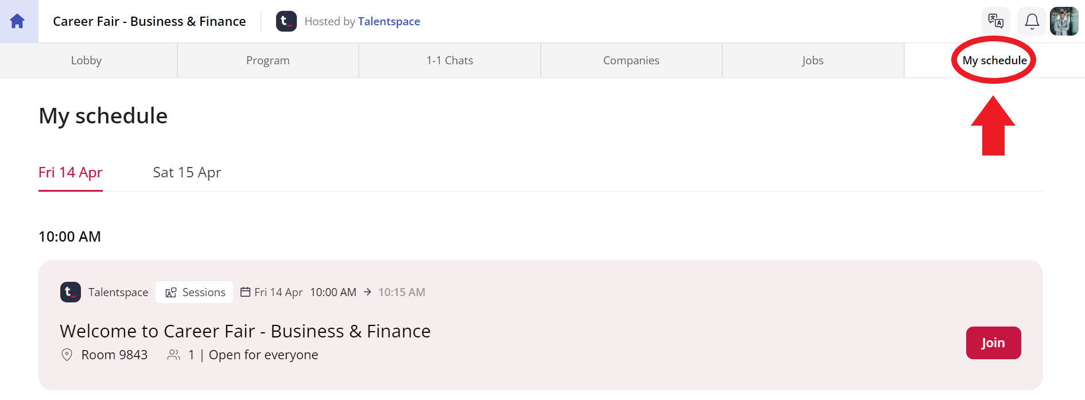Viewport: 1085px width, 400px height.
Task: Click the Sessions tag icon
Action: pyautogui.click(x=171, y=293)
